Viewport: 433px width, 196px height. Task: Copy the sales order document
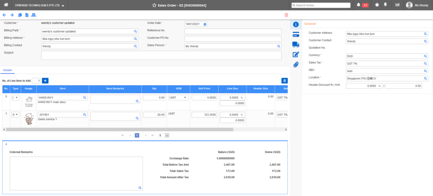(x=20, y=15)
